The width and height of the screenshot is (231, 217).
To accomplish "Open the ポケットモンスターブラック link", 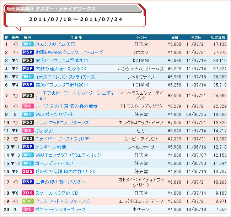I will pyautogui.click(x=60, y=209).
